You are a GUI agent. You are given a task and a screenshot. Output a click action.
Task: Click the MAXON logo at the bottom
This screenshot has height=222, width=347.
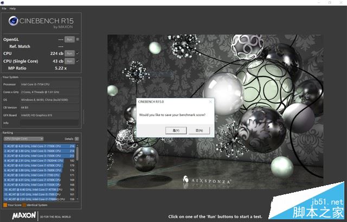click(x=24, y=215)
